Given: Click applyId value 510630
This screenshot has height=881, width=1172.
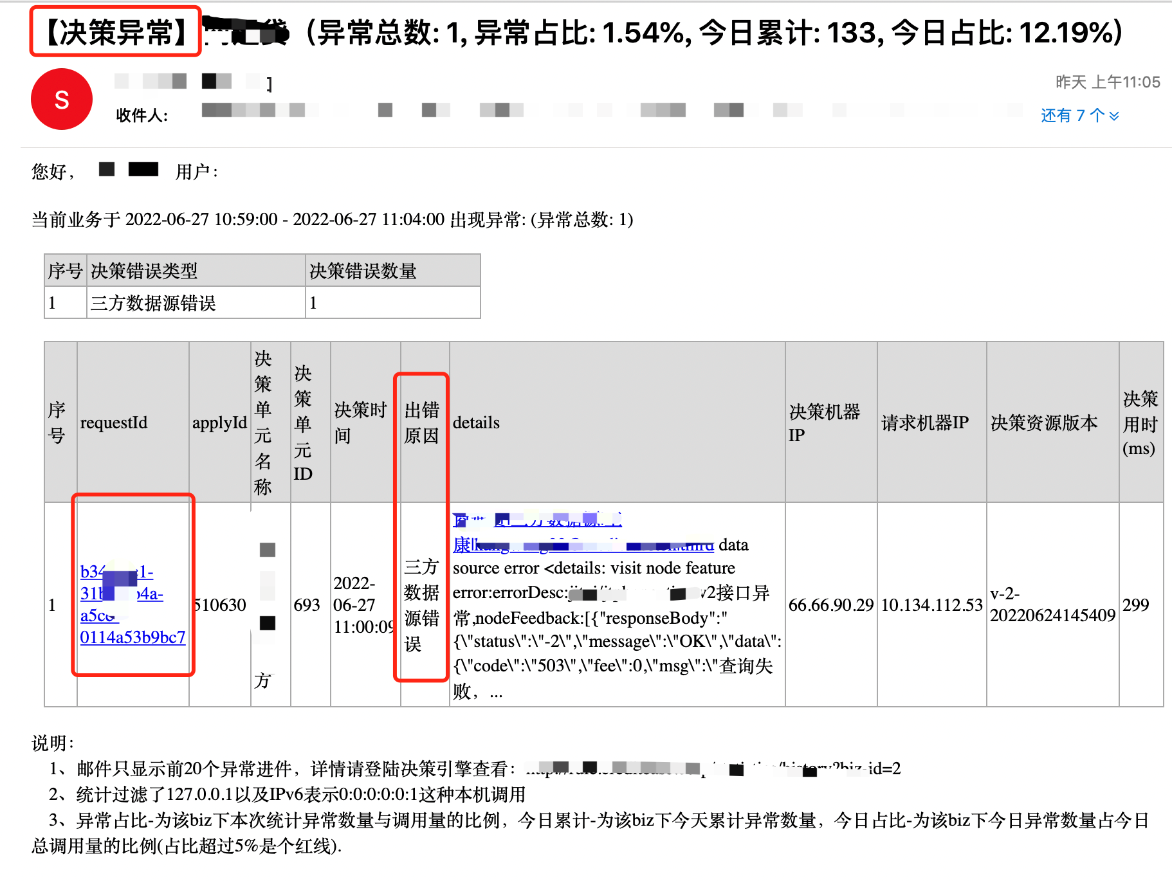Looking at the screenshot, I should pyautogui.click(x=219, y=604).
